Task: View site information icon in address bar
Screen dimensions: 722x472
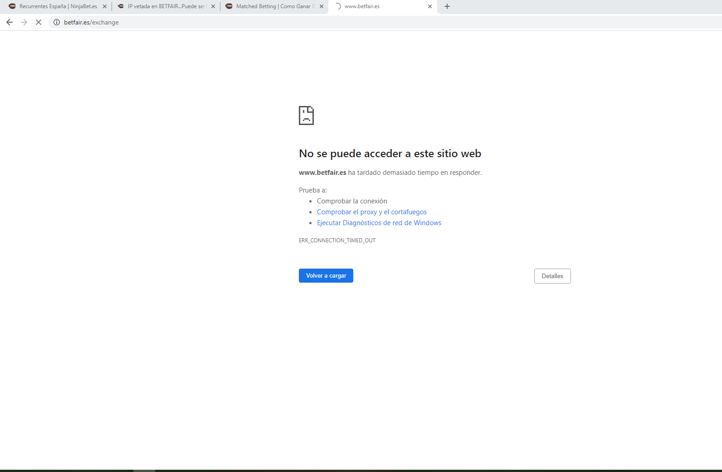Action: coord(57,22)
